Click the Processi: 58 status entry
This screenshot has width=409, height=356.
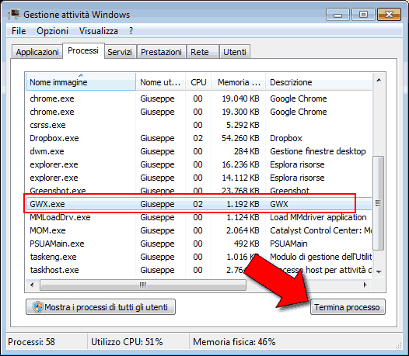click(32, 342)
